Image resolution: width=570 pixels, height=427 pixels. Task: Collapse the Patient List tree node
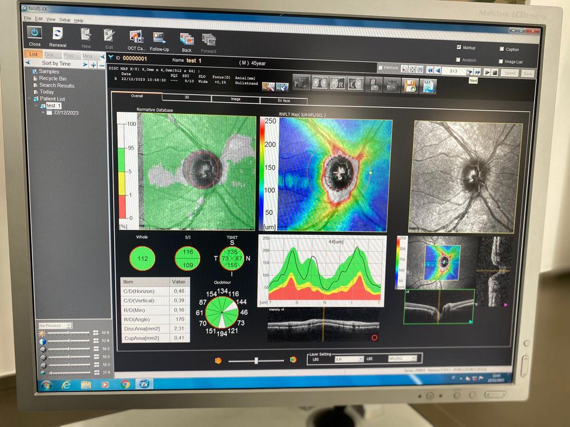point(29,98)
